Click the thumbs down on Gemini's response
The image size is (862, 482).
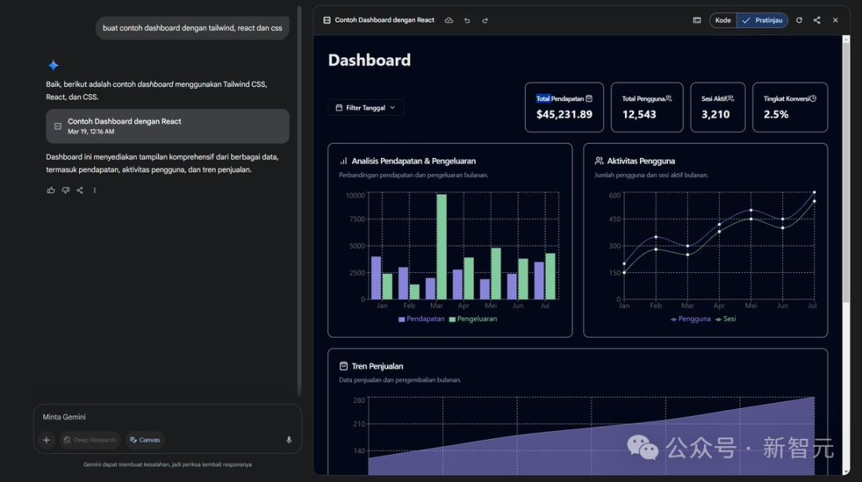tap(65, 190)
